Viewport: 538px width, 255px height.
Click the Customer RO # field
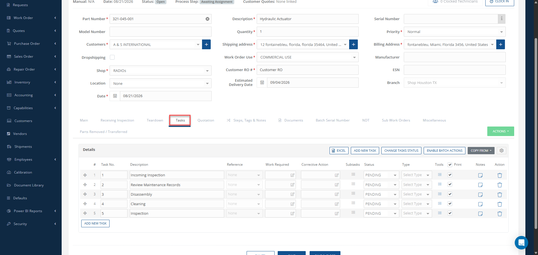pyautogui.click(x=307, y=70)
